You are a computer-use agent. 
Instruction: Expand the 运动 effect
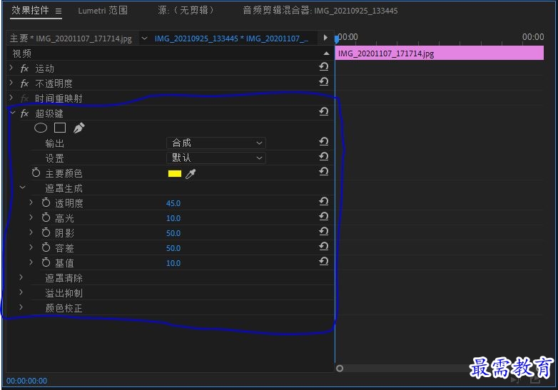point(11,68)
